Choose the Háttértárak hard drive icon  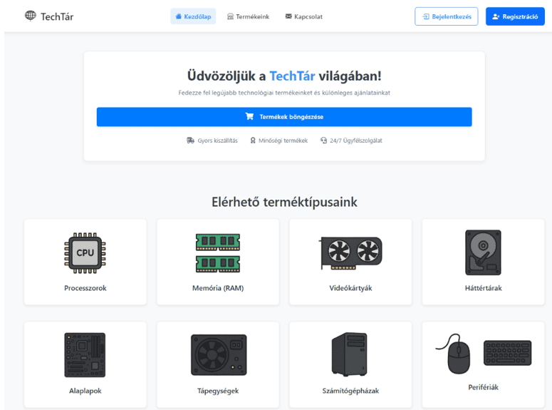coord(483,252)
